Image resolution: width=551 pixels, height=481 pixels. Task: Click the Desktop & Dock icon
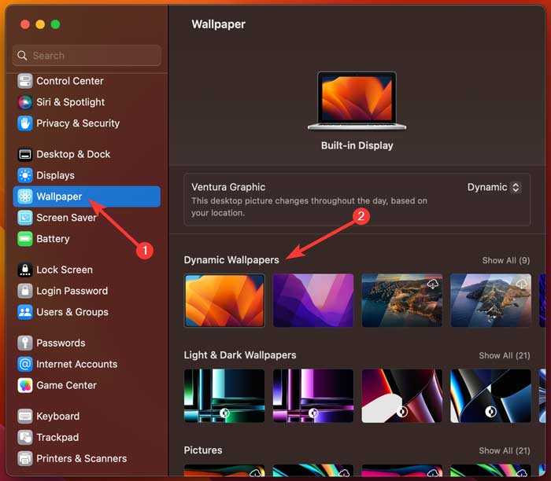[25, 154]
